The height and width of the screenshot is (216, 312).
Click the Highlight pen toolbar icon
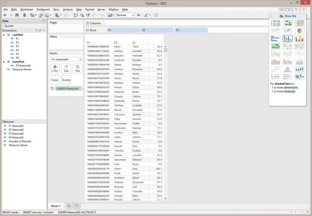pyautogui.click(x=146, y=15)
